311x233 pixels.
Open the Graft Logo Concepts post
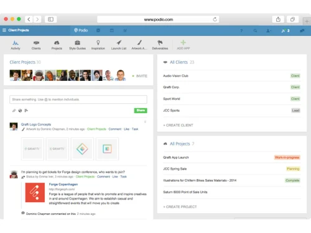(x=36, y=124)
